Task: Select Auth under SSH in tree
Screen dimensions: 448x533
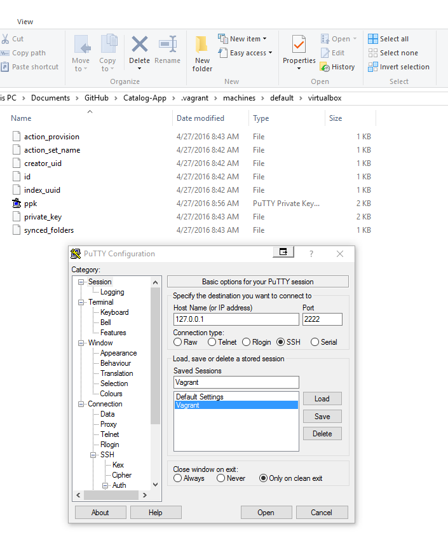Action: [x=119, y=485]
